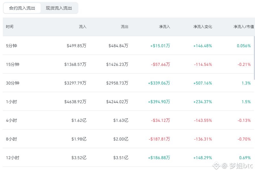Select the 30分钟 row label

(13, 83)
